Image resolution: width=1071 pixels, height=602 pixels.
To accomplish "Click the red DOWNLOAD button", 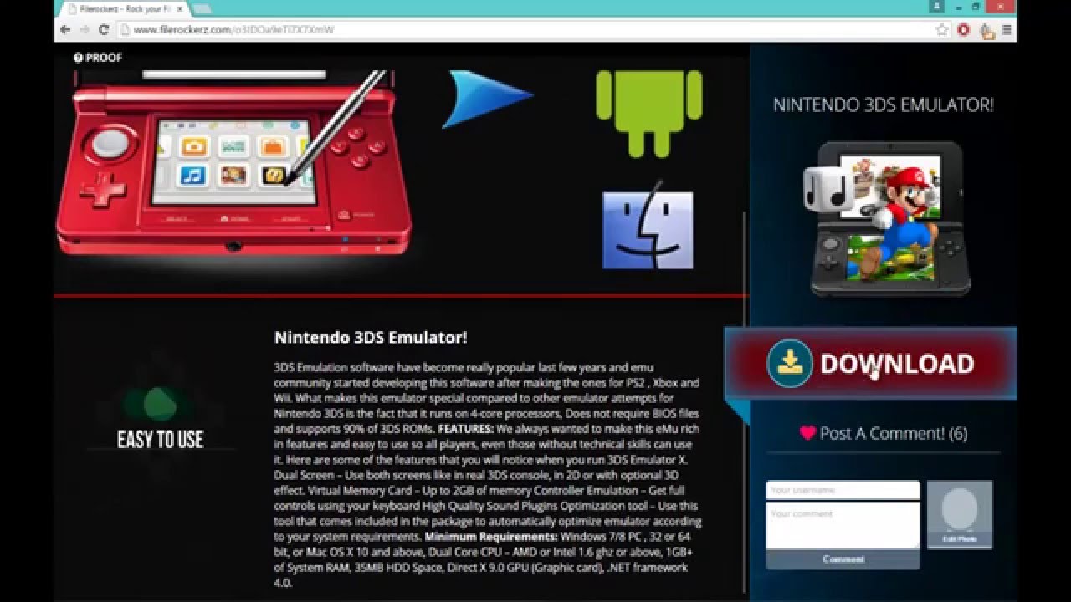I will [x=870, y=363].
